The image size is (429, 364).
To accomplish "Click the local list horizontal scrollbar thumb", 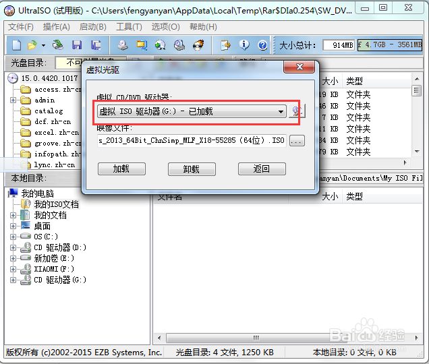I will (256, 338).
